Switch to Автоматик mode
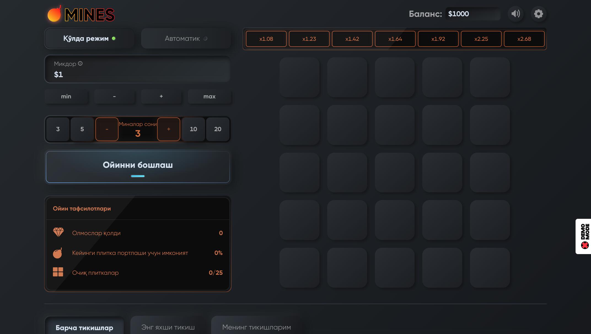The width and height of the screenshot is (591, 334). click(x=186, y=38)
